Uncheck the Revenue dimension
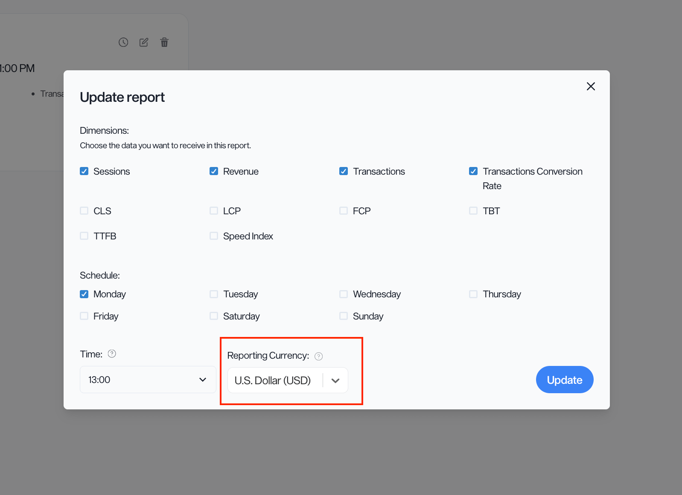682x495 pixels. [x=214, y=171]
